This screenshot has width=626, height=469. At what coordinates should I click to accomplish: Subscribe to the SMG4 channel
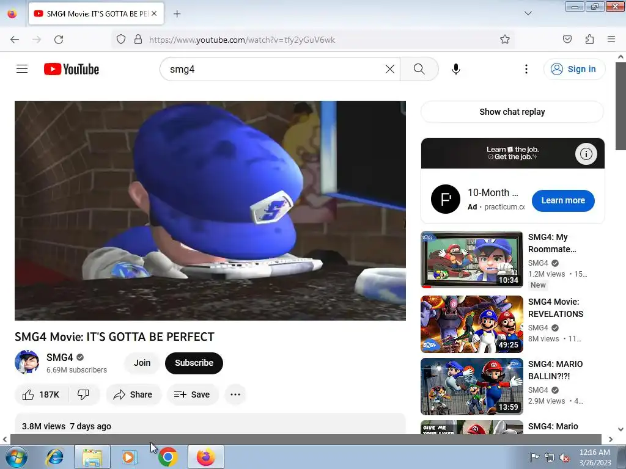tap(194, 363)
